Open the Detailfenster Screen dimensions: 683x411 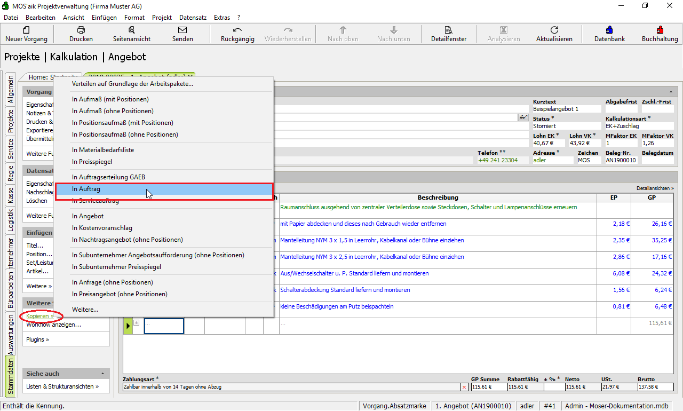pyautogui.click(x=449, y=30)
